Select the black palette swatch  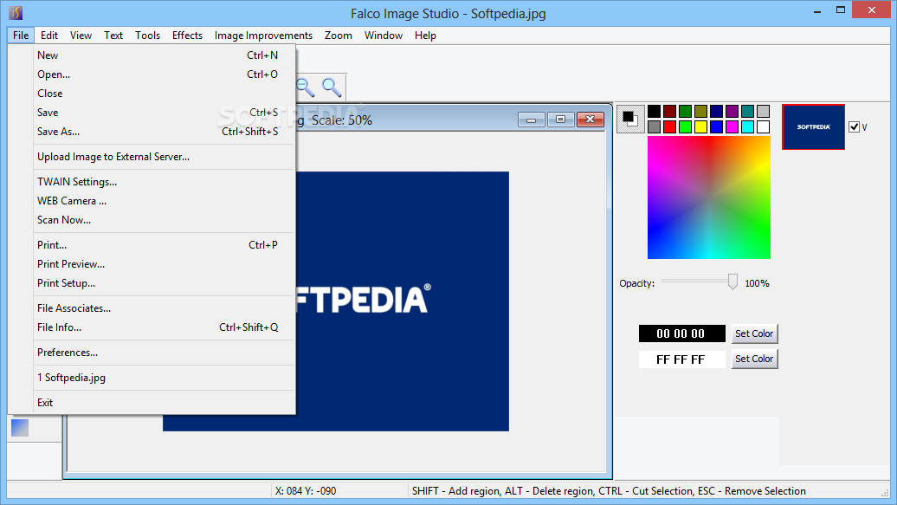(655, 111)
